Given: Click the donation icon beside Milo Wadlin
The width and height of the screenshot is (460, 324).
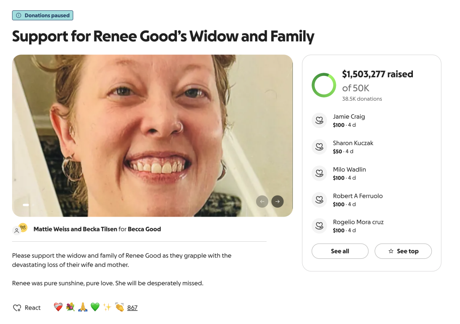Looking at the screenshot, I should point(319,173).
